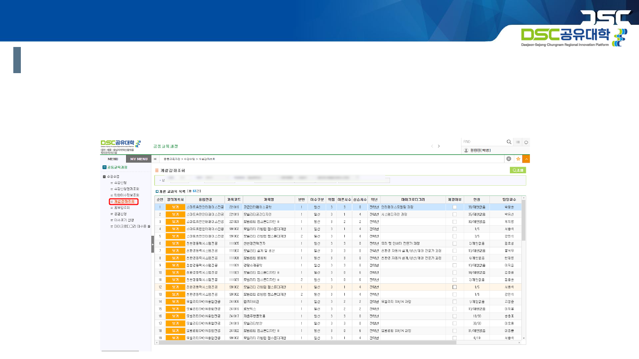Collapse the left sidebar with the splitter handle

tap(152, 244)
